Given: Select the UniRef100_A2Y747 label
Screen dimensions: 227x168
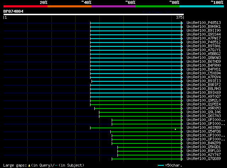Looking at the screenshot, I should (204, 155).
